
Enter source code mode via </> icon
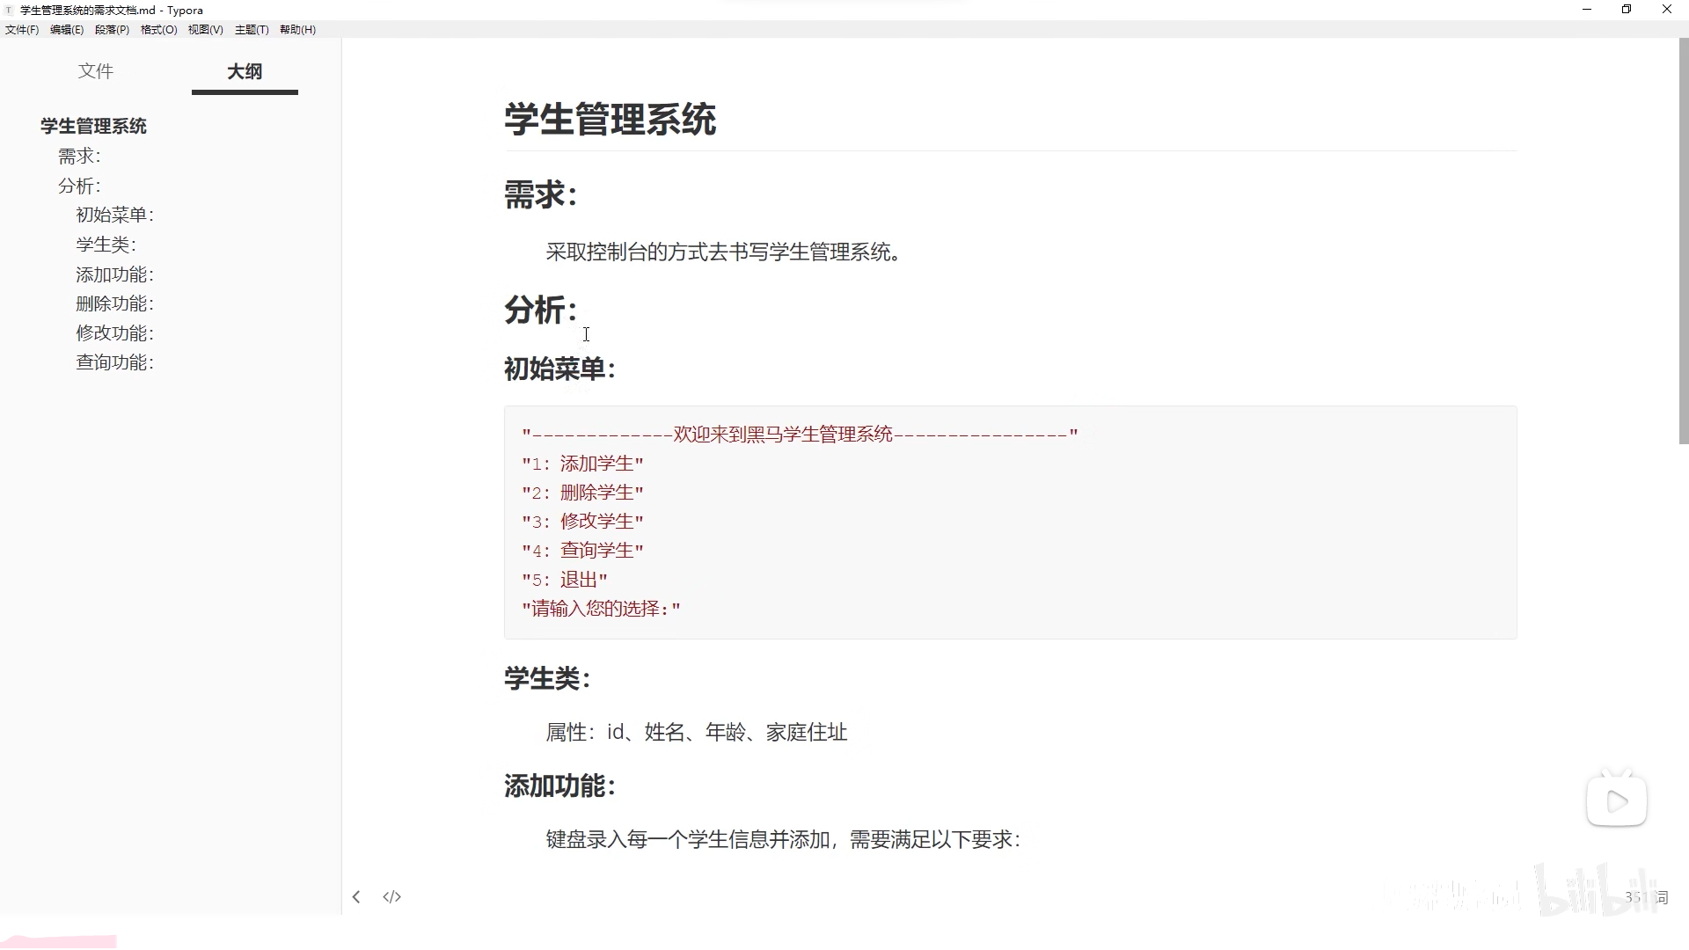tap(392, 896)
